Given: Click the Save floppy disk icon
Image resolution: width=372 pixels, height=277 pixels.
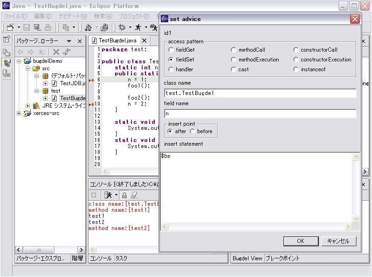Looking at the screenshot, I should 26,27.
